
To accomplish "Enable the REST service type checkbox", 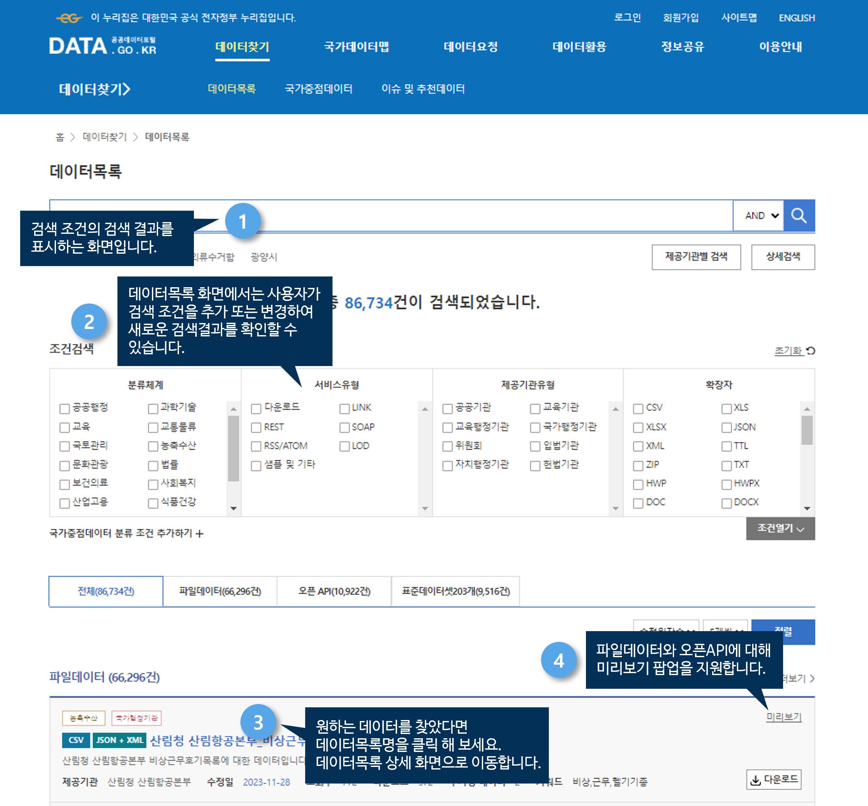I will 256,427.
